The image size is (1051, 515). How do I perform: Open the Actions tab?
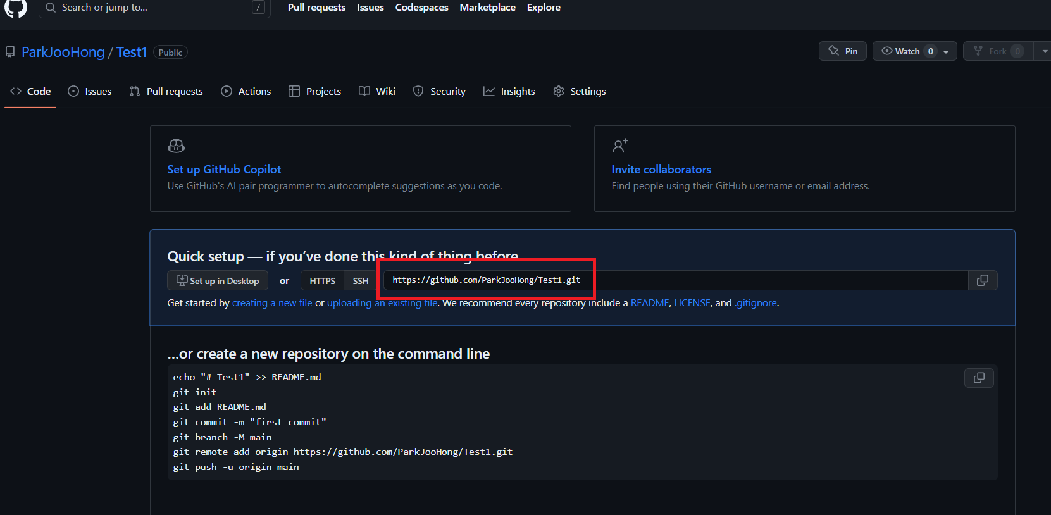pos(246,92)
